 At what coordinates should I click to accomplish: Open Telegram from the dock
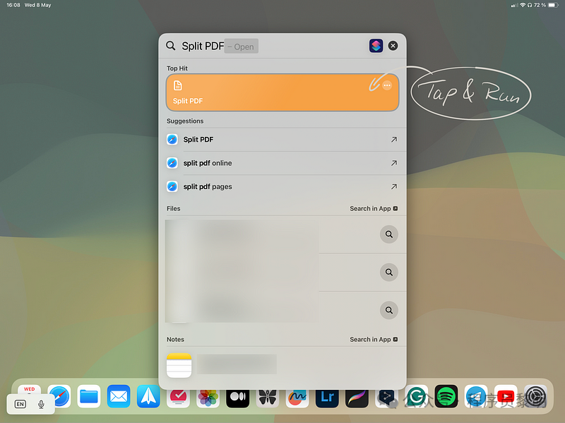click(476, 396)
